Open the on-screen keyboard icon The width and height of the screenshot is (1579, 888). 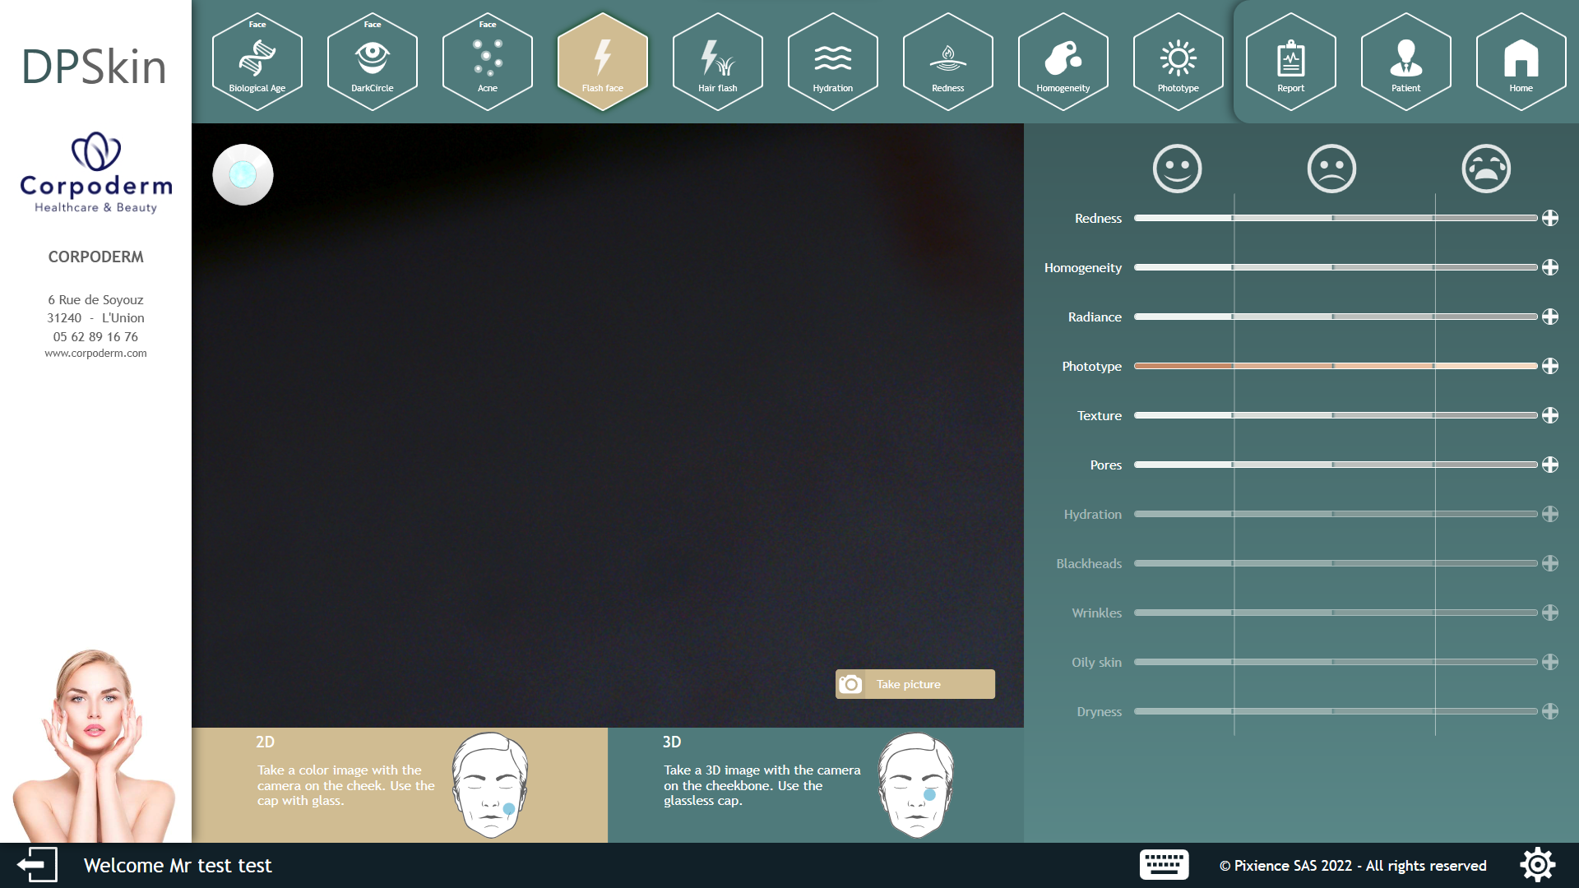click(1164, 865)
